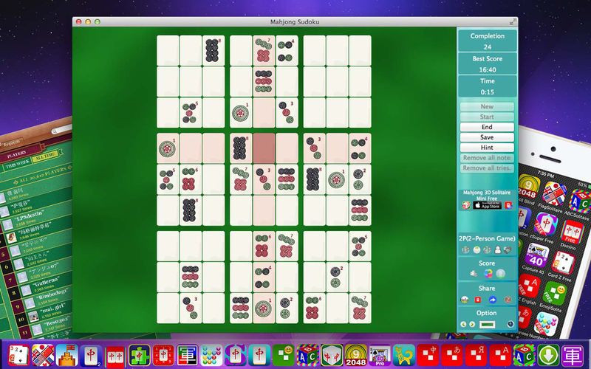Open the purple 軍 app at Dock end

click(x=572, y=355)
